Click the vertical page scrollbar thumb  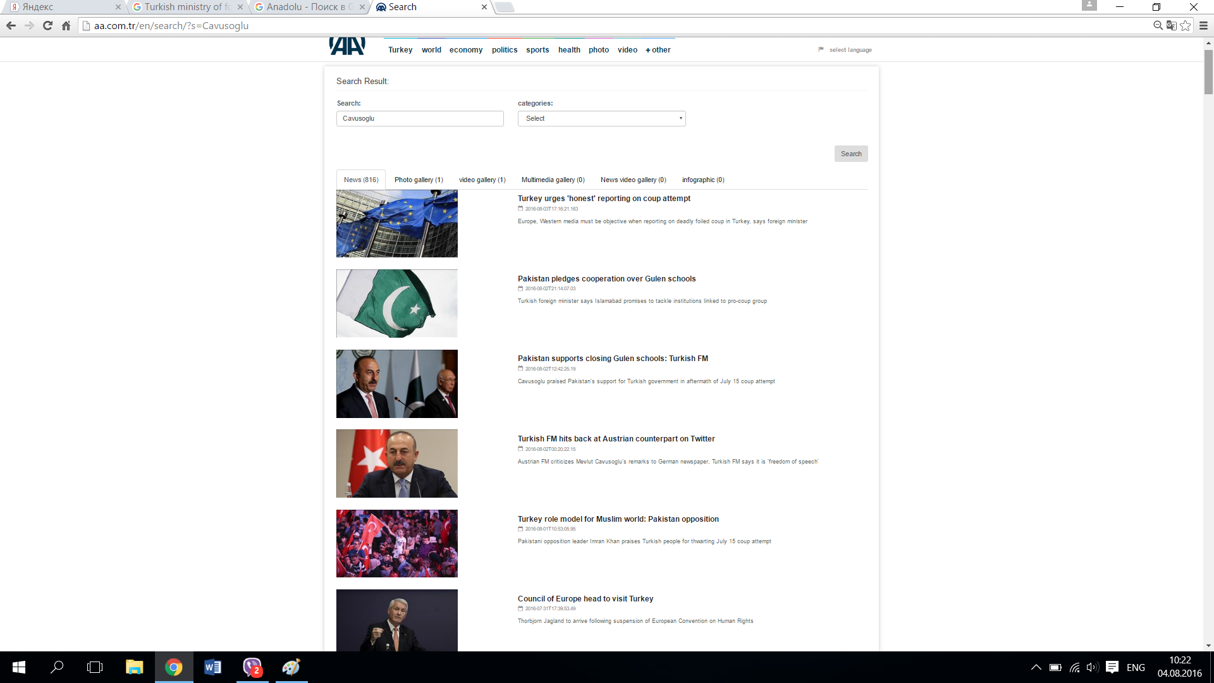[1208, 71]
